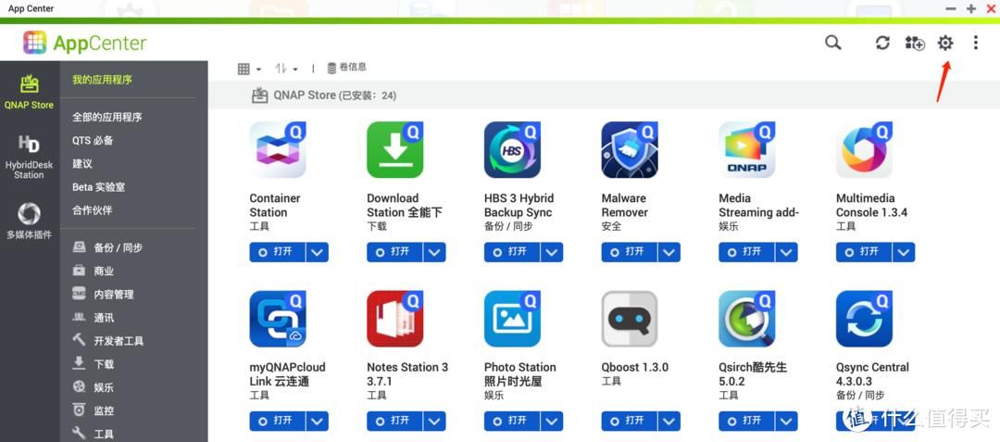This screenshot has height=442, width=1000.
Task: Expand Qsirch open button dropdown arrow
Action: click(x=786, y=421)
